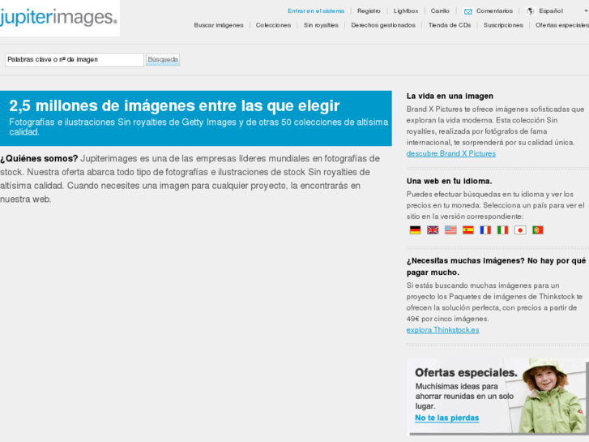Select the United Kingdom flag

pos(433,230)
